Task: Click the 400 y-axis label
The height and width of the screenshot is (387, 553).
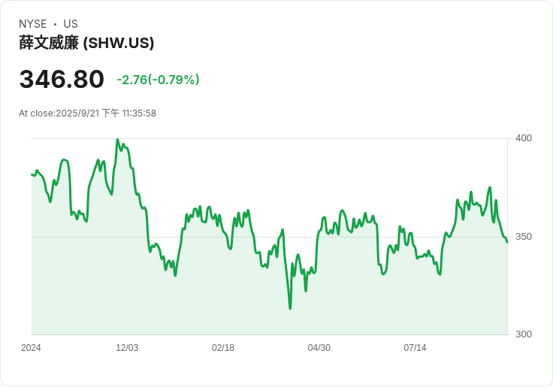Action: pyautogui.click(x=524, y=138)
